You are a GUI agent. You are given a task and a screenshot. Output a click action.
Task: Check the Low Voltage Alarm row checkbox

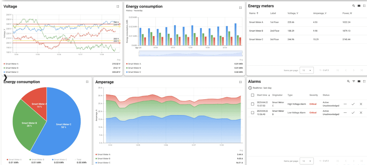pyautogui.click(x=252, y=113)
